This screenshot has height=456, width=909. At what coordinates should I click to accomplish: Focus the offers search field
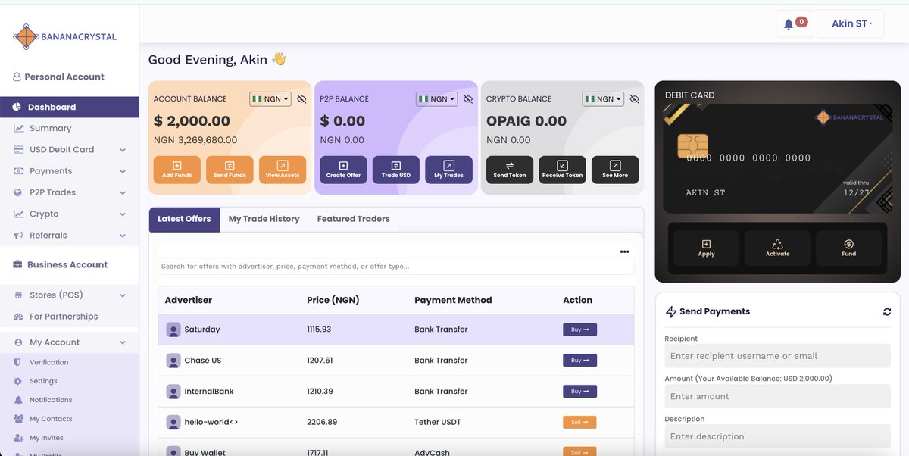[396, 267]
